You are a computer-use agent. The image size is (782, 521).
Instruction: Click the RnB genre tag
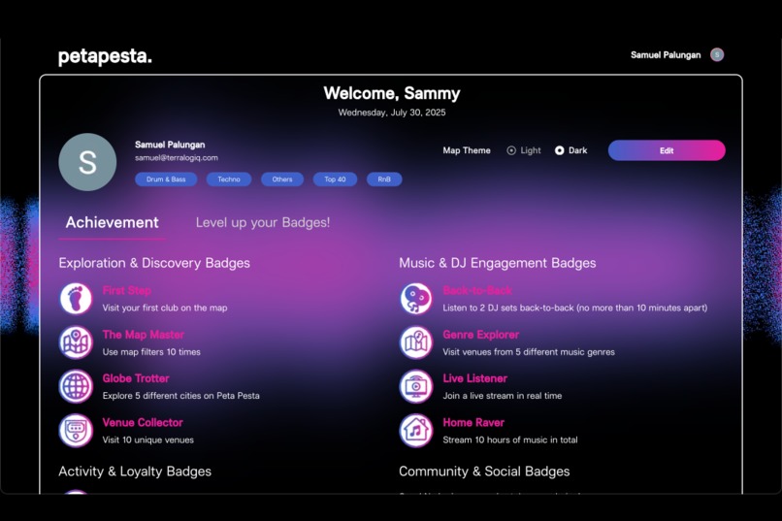pyautogui.click(x=384, y=179)
